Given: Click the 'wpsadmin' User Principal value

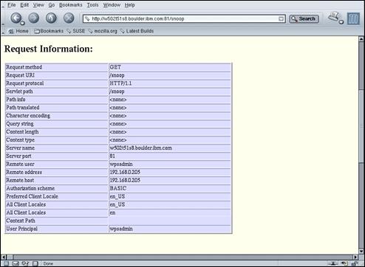Looking at the screenshot, I should [x=121, y=229].
